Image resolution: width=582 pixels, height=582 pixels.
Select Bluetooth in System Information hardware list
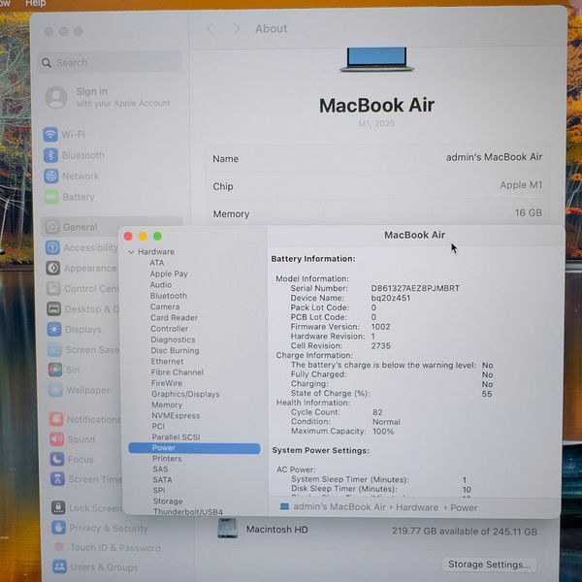(x=169, y=296)
